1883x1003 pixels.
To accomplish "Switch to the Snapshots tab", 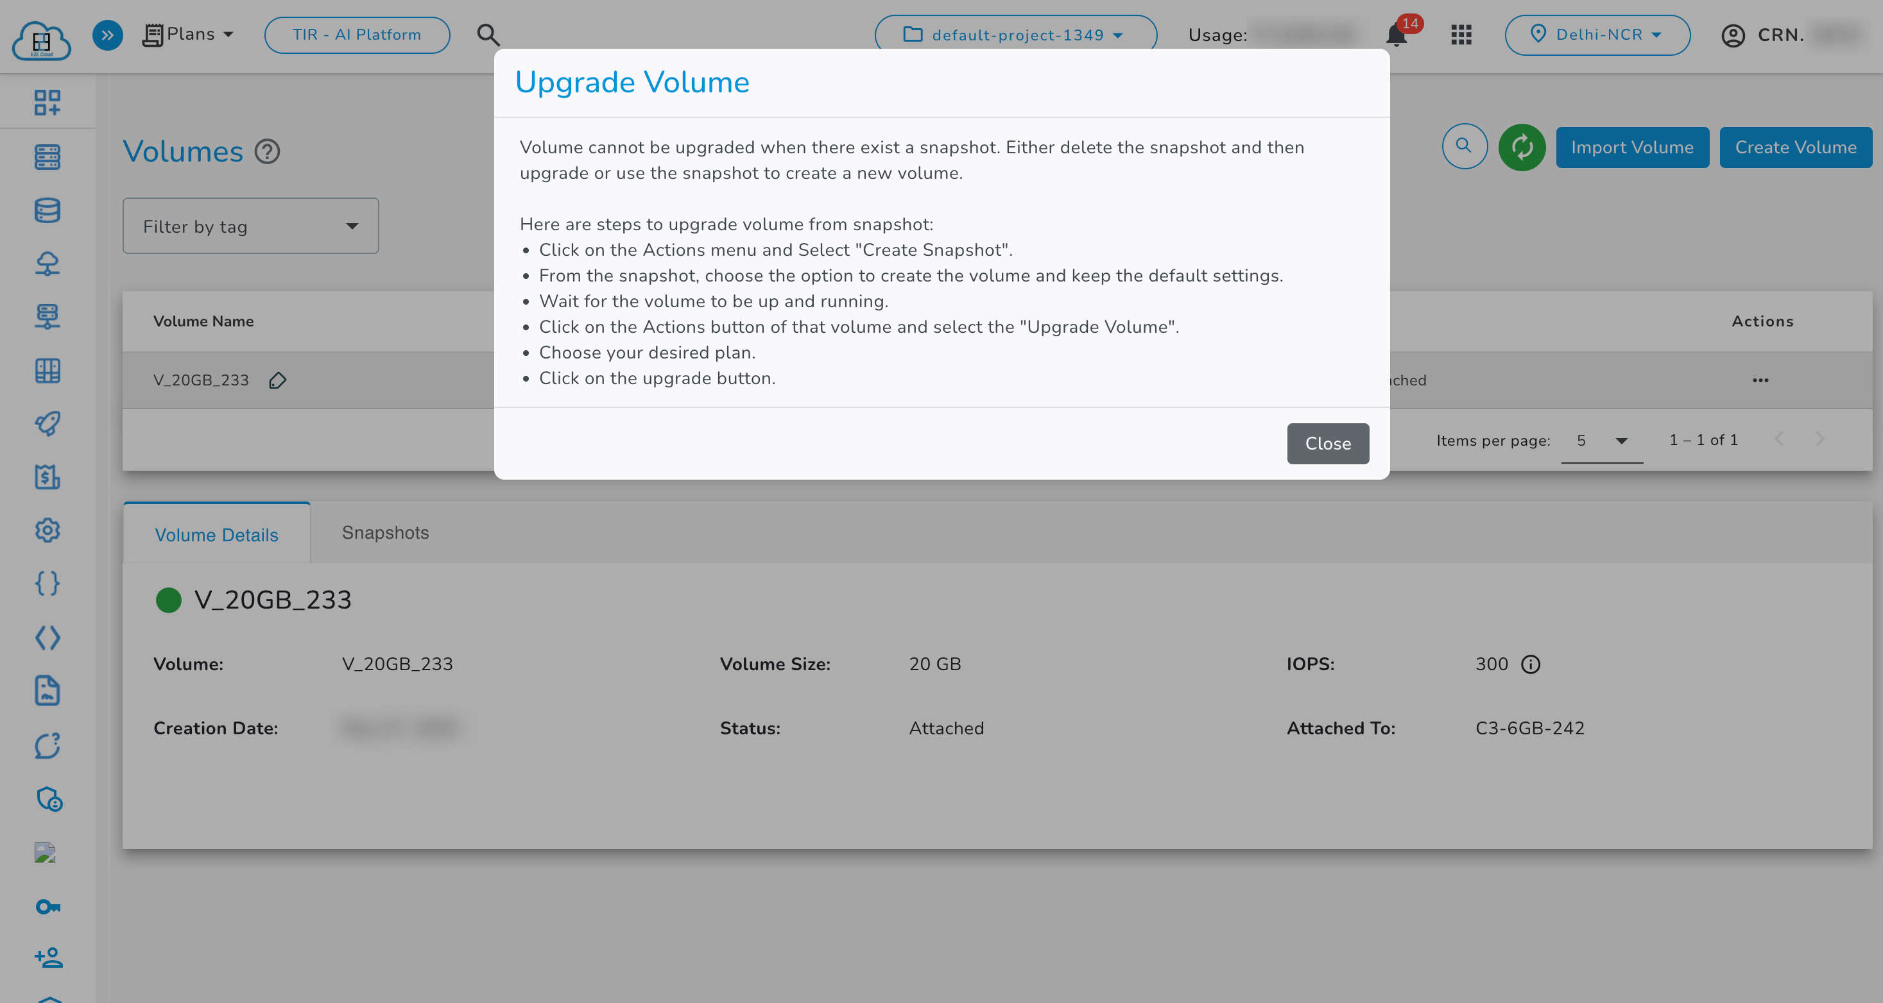I will (x=385, y=534).
